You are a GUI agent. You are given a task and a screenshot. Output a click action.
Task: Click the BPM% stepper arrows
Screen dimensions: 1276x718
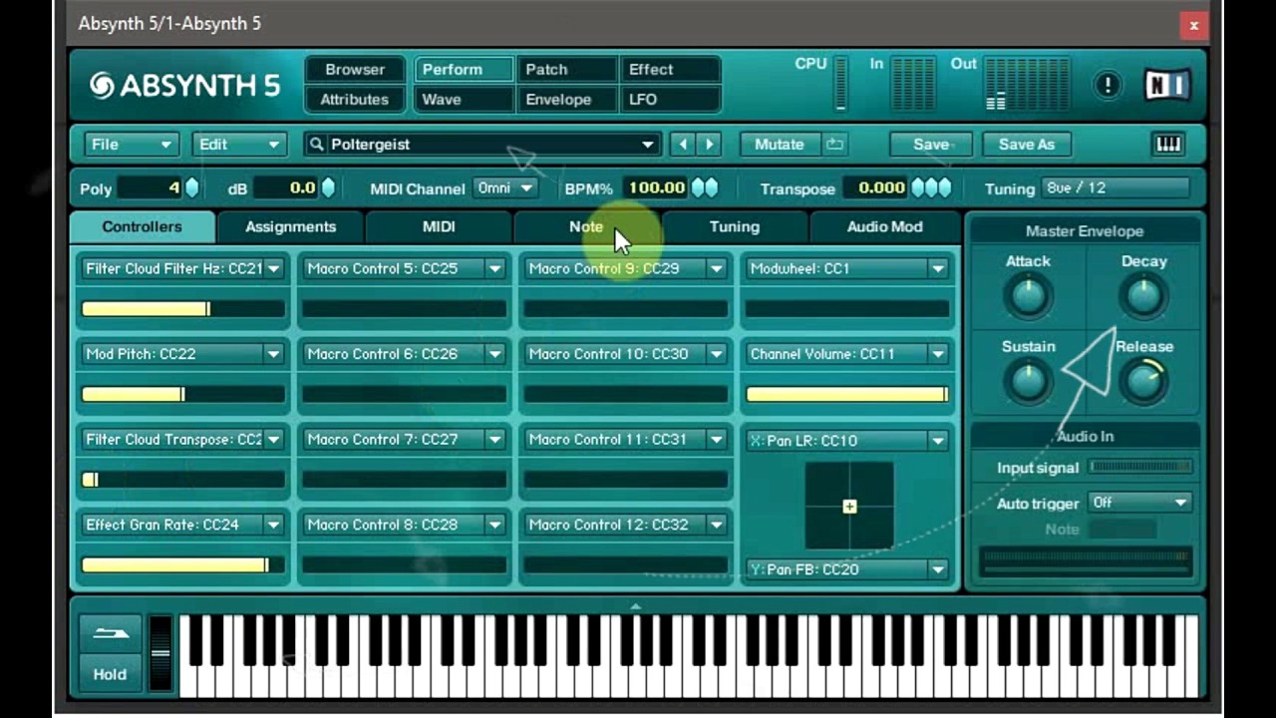tap(705, 187)
